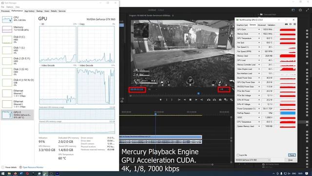Image resolution: width=312 pixels, height=176 pixels.
Task: Change 3D graph engine dropdown
Action: pyautogui.click(x=42, y=24)
